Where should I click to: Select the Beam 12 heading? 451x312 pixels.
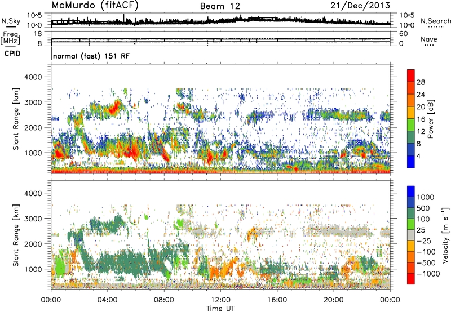pyautogui.click(x=220, y=6)
